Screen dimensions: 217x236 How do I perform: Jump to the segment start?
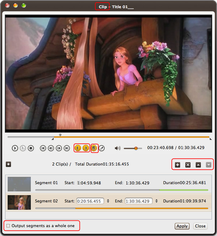coord(43,148)
